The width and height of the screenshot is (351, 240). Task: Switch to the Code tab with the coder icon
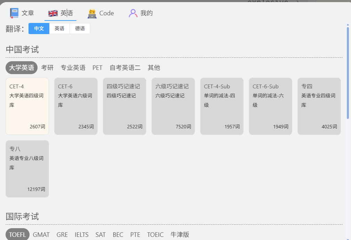pos(101,13)
